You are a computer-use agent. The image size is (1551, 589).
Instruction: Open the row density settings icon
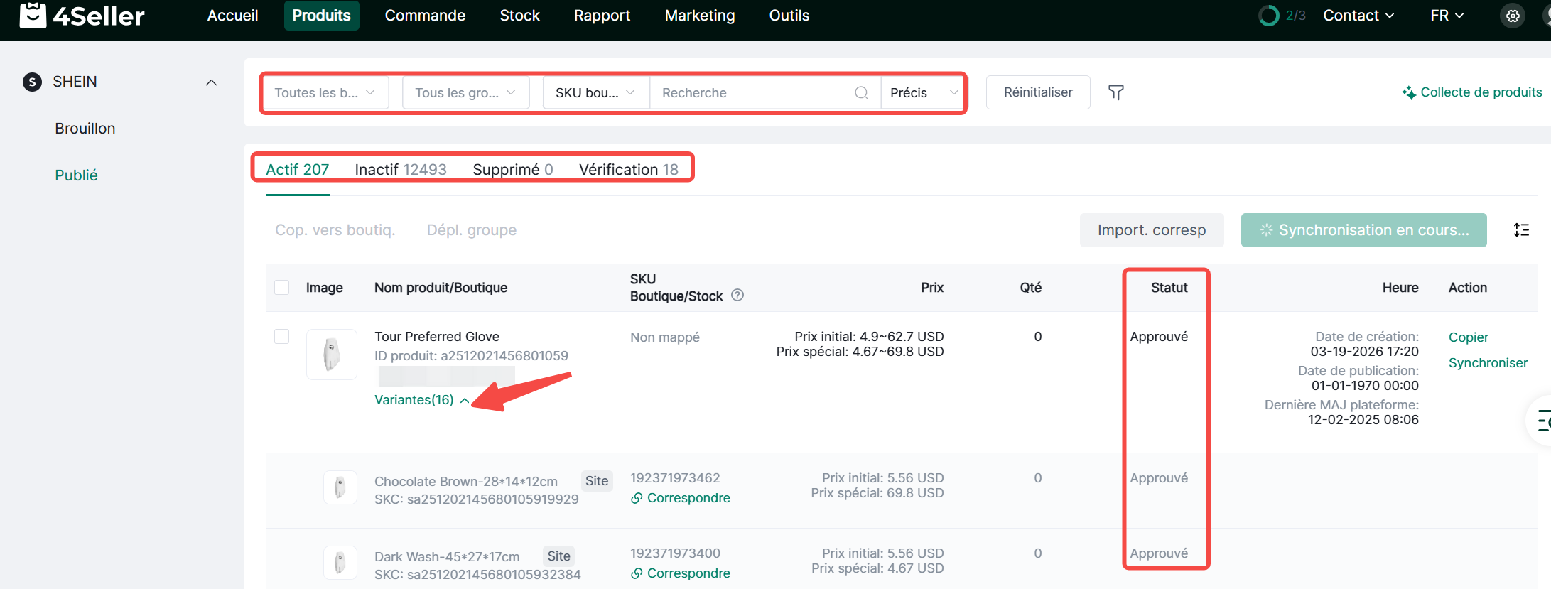point(1521,230)
